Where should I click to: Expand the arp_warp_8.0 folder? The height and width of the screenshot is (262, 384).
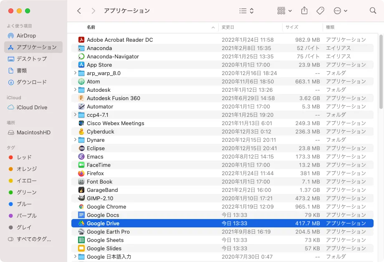coord(75,73)
